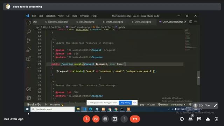This screenshot has height=126, width=224.
Task: Open the Search view in the activity bar
Action: 29,31
